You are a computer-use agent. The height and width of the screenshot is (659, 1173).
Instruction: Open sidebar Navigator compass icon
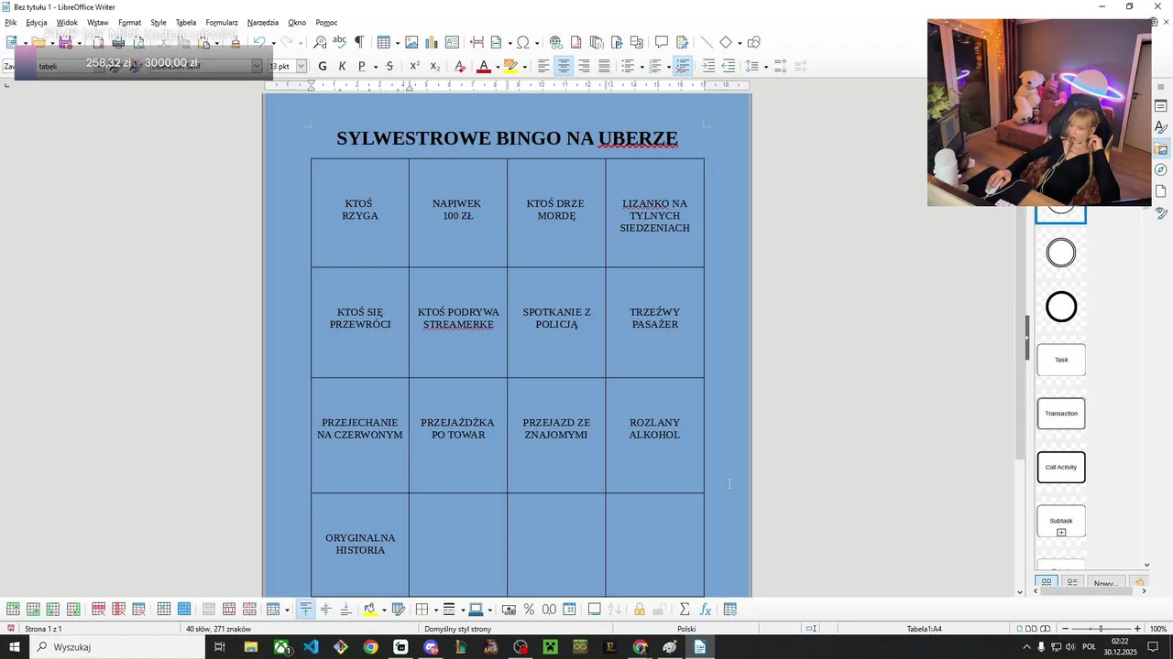[1161, 170]
